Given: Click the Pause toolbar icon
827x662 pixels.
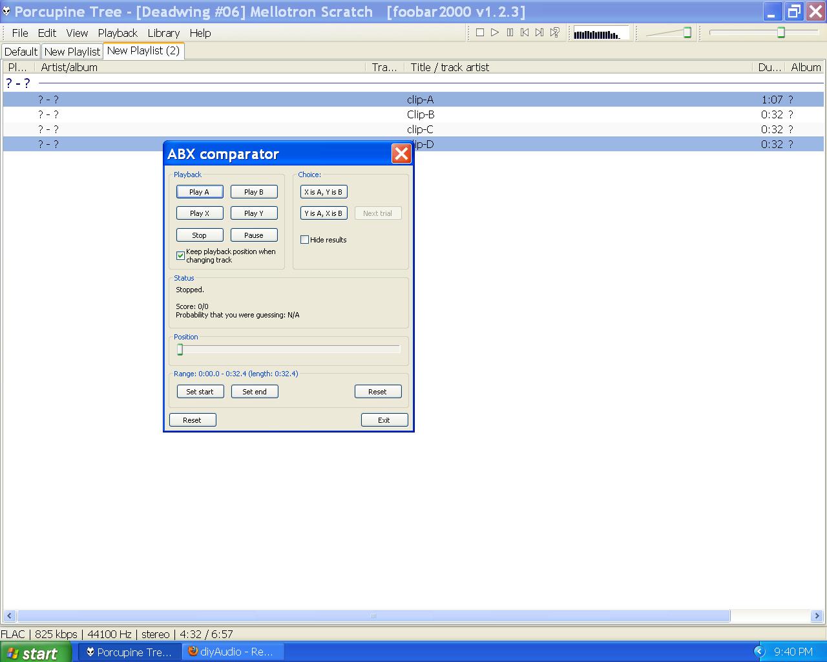Looking at the screenshot, I should tap(510, 32).
